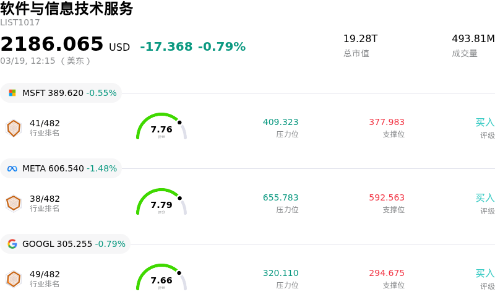Click the Microsoft logo icon
The width and height of the screenshot is (495, 302).
point(12,93)
